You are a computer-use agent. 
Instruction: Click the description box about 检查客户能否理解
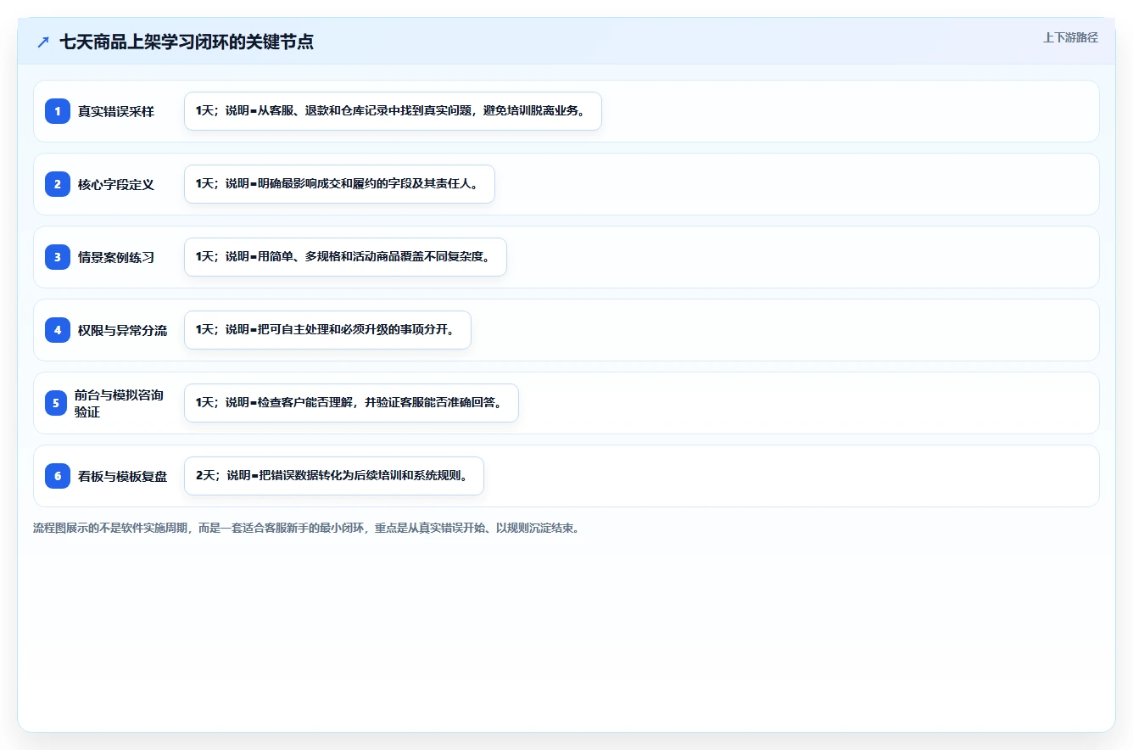click(351, 403)
